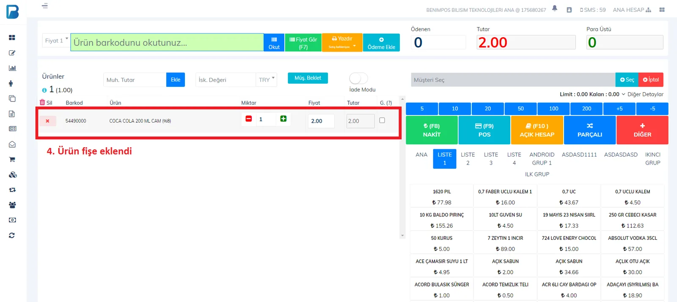Click the Seç customer button
Image resolution: width=677 pixels, height=302 pixels.
627,80
